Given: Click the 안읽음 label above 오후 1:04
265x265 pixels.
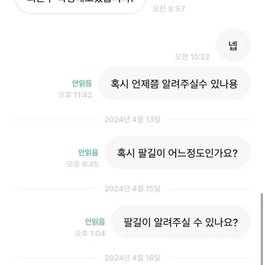Looking at the screenshot, I should pos(95,221).
